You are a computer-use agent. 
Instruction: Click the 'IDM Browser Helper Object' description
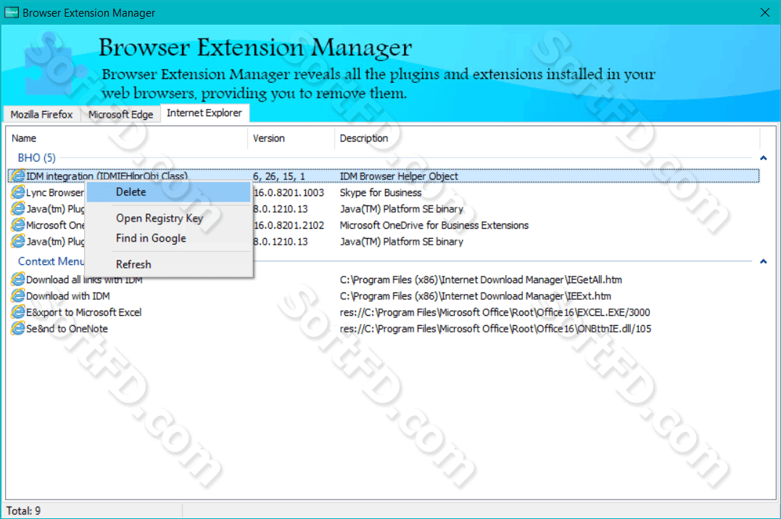click(x=398, y=176)
